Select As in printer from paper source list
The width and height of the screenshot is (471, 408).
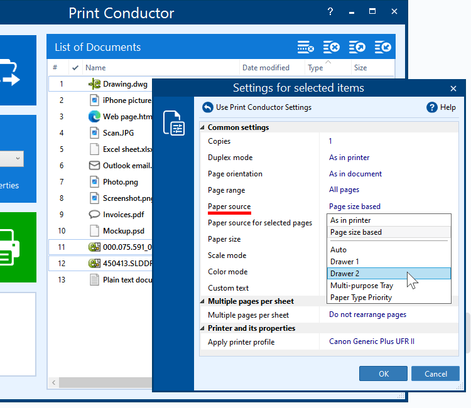389,220
